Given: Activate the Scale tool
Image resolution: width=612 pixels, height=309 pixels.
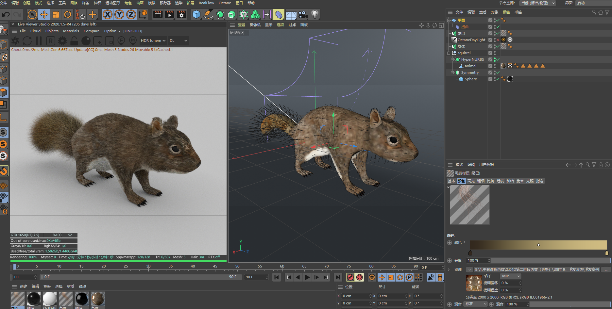Looking at the screenshot, I should pos(56,14).
